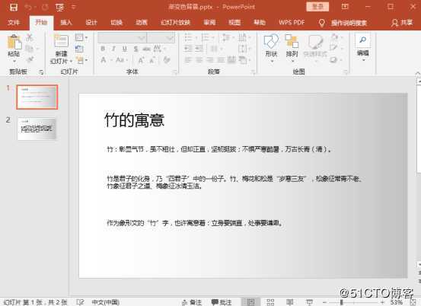Select slide 2 thumbnail

[x=37, y=129]
